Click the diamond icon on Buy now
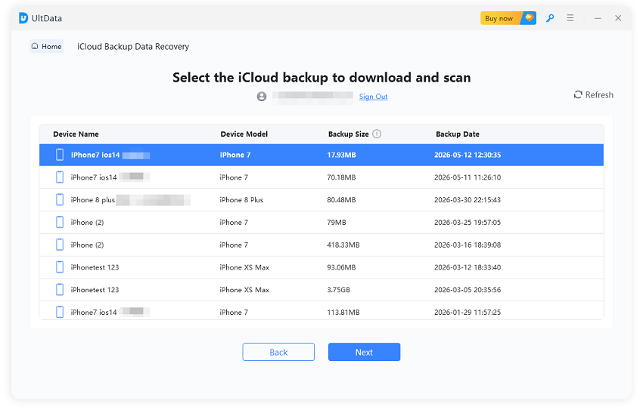The image size is (643, 416). point(530,17)
